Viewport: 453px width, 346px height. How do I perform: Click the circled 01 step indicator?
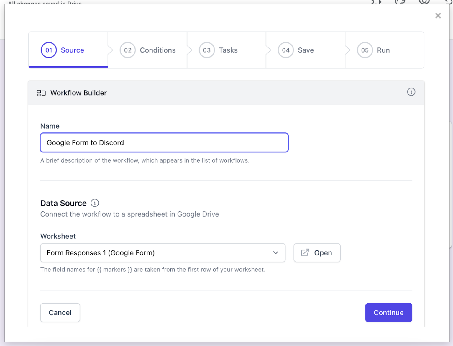[x=48, y=50]
